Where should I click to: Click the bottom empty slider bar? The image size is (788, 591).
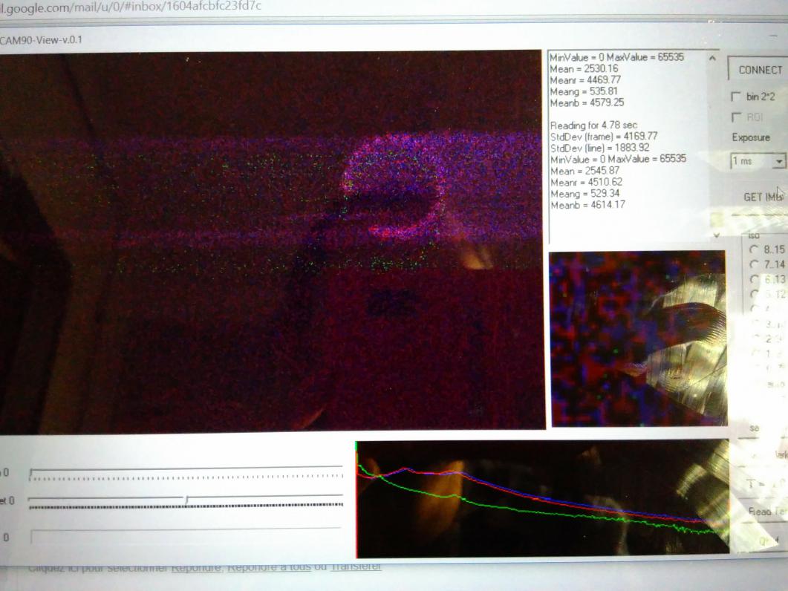point(186,536)
